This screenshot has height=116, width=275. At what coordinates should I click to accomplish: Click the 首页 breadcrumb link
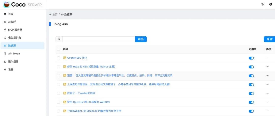point(55,14)
